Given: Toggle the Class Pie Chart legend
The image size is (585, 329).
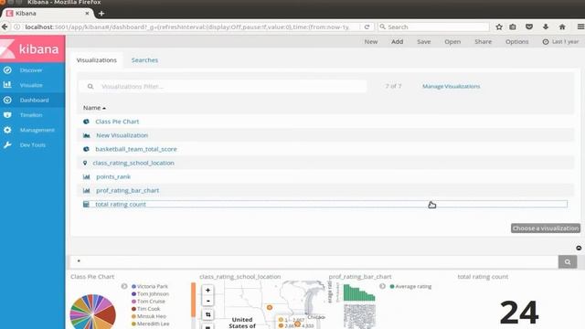Looking at the screenshot, I should click(x=124, y=286).
